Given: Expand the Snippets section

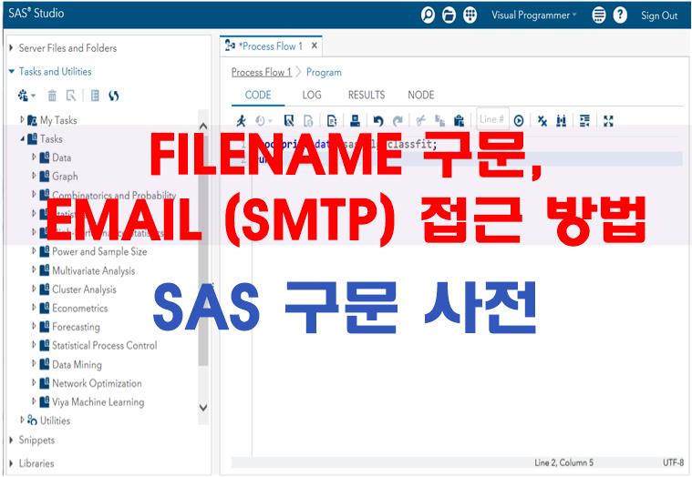Looking at the screenshot, I should (x=11, y=440).
